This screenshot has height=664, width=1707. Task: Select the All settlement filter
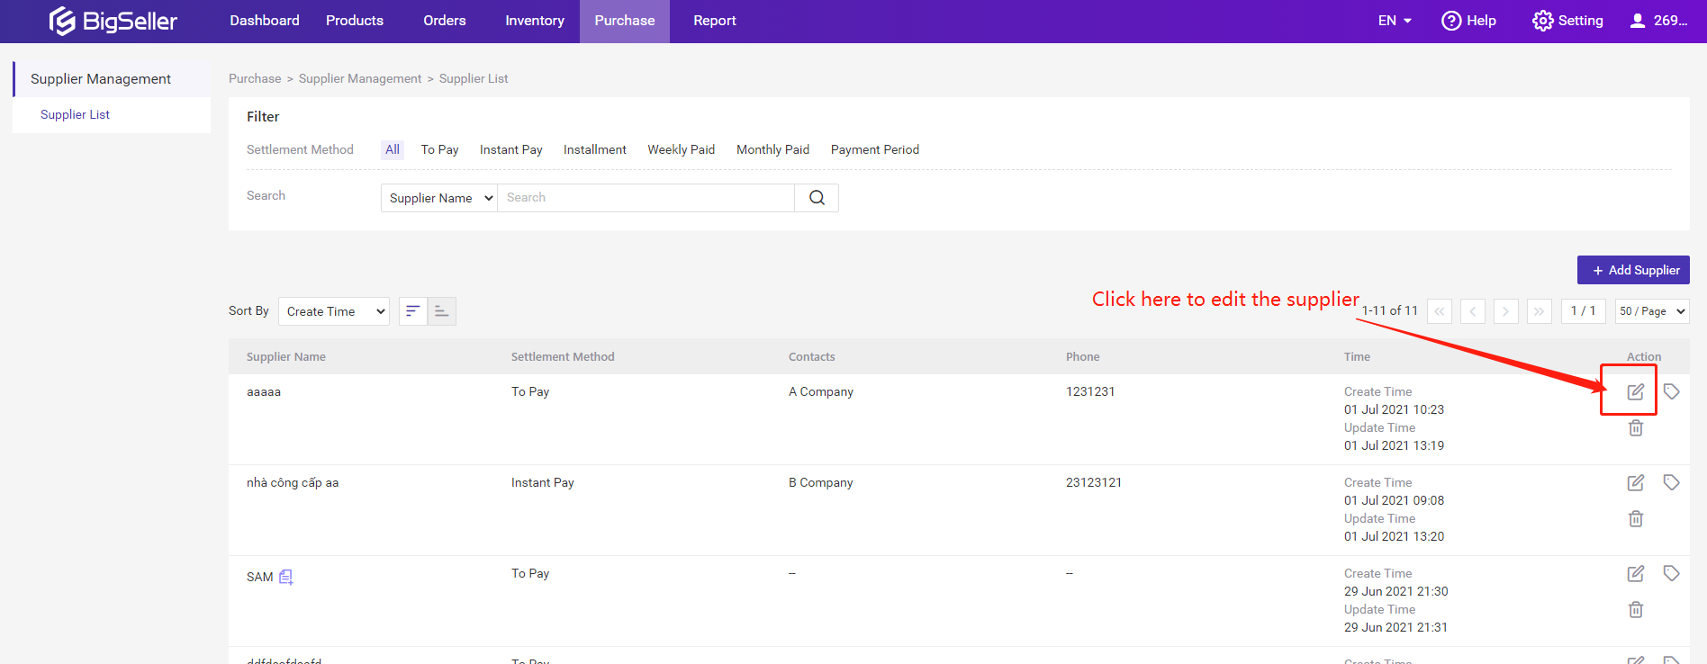click(393, 149)
